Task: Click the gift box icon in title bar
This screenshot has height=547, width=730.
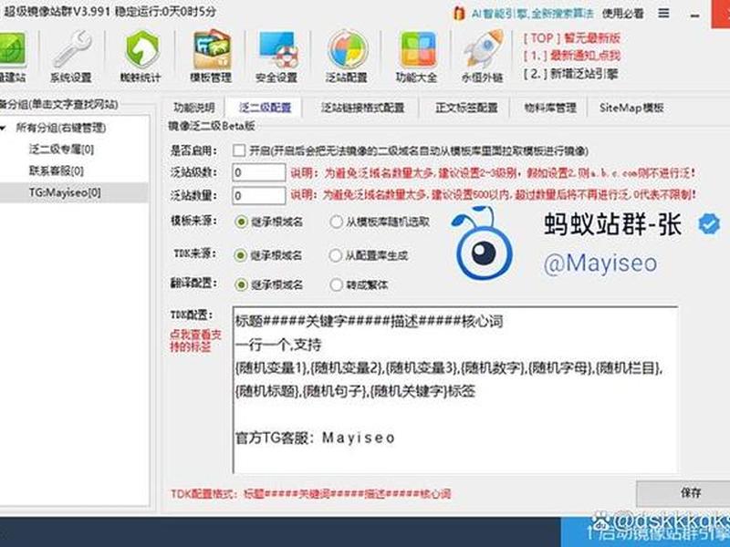Action: coord(459,13)
